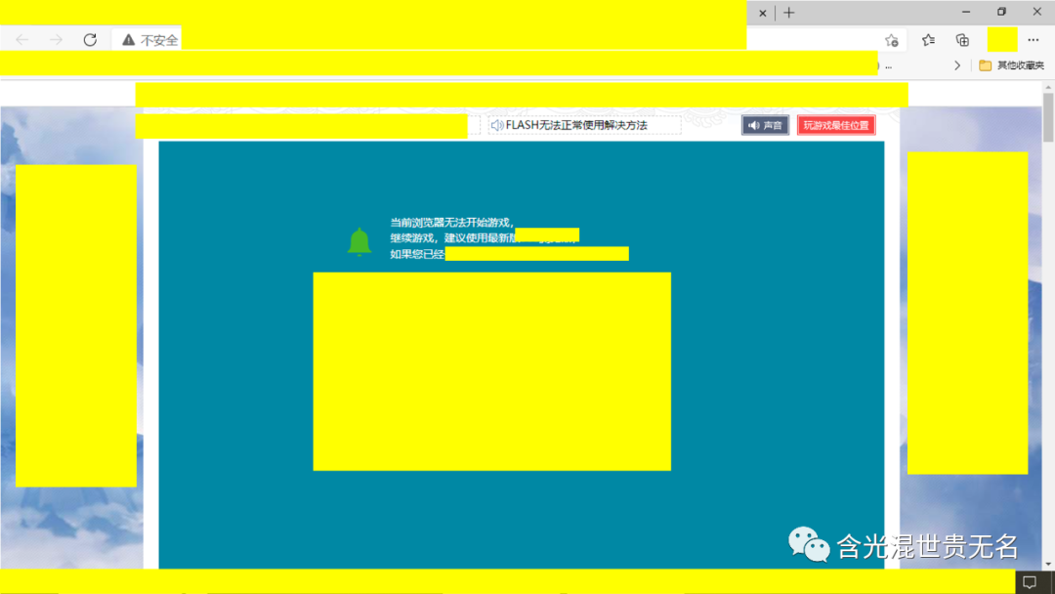Add this page to favorites with star
This screenshot has width=1055, height=594.
click(891, 40)
